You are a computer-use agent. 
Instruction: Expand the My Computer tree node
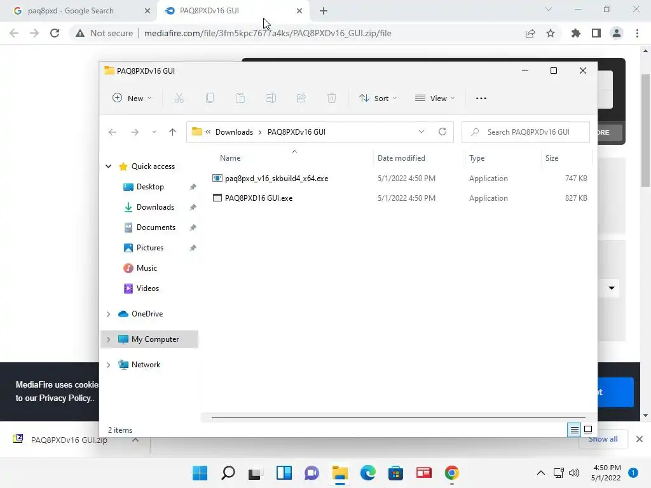(x=108, y=339)
